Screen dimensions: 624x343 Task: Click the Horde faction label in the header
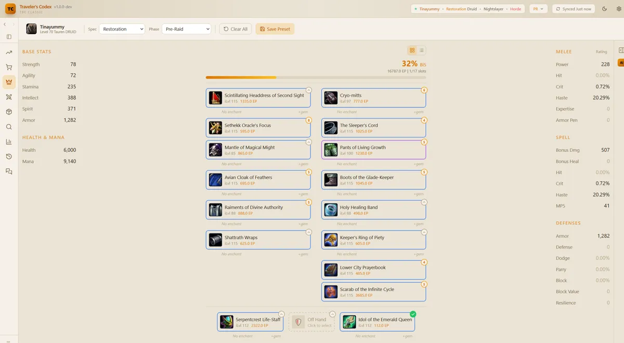[515, 8]
